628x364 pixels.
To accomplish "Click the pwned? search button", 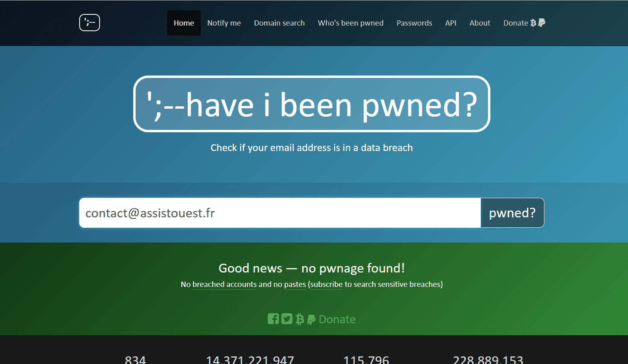I will (512, 213).
